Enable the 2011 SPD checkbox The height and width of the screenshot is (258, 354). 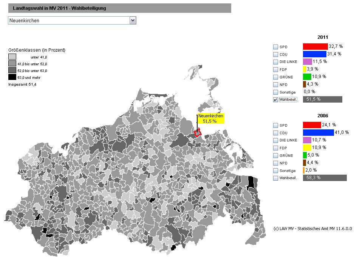[275, 47]
